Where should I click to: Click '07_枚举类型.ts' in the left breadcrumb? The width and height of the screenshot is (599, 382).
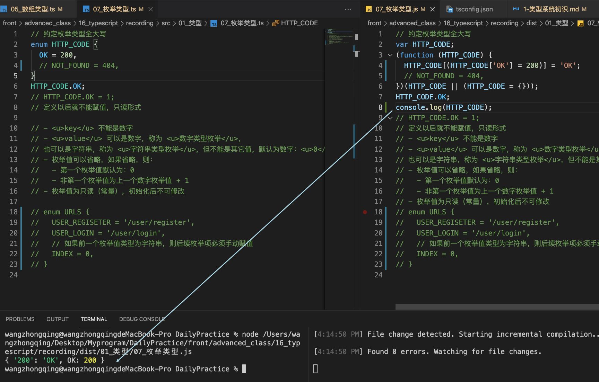[242, 23]
